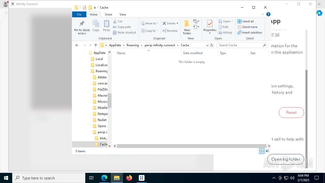Click Copy path in Clipboard group
Image resolution: width=325 pixels, height=183 pixels.
122,27
